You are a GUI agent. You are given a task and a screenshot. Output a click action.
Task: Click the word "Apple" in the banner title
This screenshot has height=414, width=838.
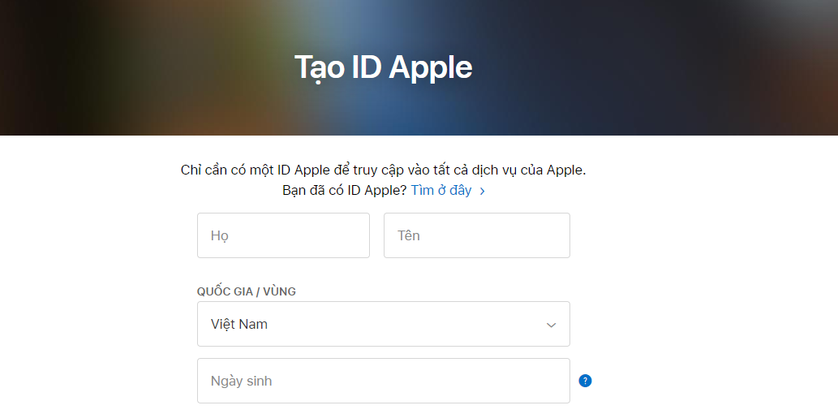click(x=429, y=67)
